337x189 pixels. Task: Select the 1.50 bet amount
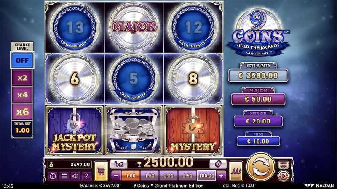(x=150, y=176)
